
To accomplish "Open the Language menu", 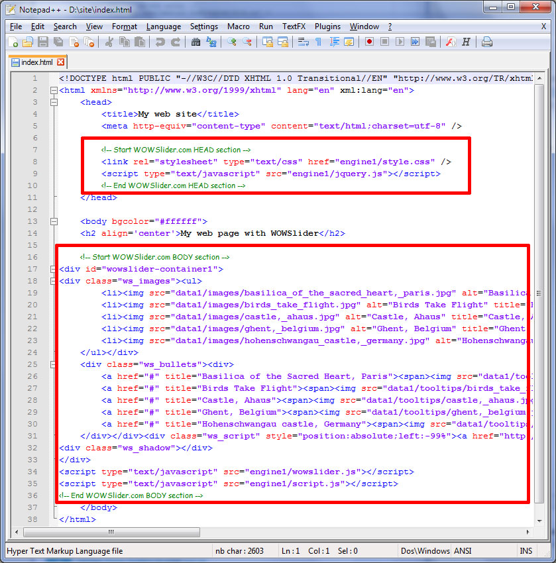I will (164, 26).
